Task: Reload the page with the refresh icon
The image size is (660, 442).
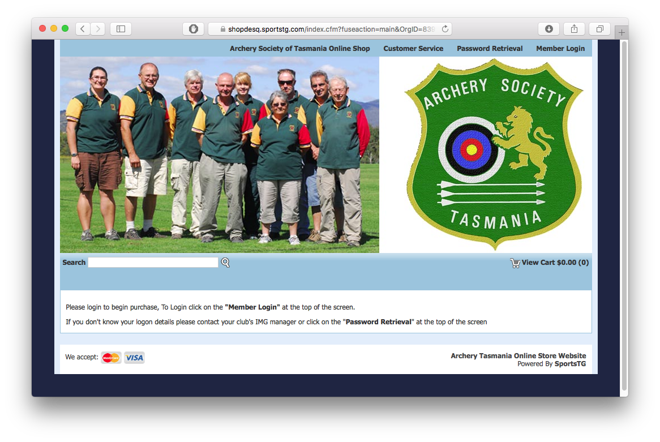Action: pyautogui.click(x=445, y=29)
